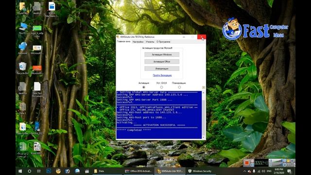311x175 pixels.
Task: Click the KMSAuto Lite taskbar button
Action: (x=170, y=171)
